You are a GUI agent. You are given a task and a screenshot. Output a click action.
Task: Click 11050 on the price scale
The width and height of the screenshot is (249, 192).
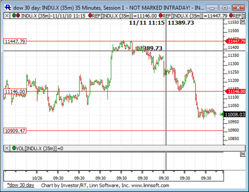[233, 105]
